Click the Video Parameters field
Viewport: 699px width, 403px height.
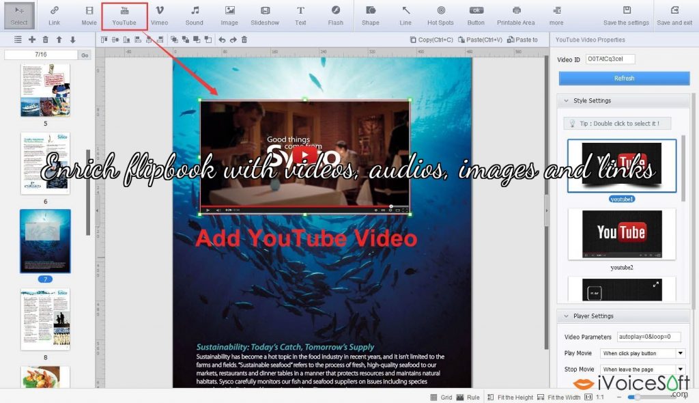[648, 337]
